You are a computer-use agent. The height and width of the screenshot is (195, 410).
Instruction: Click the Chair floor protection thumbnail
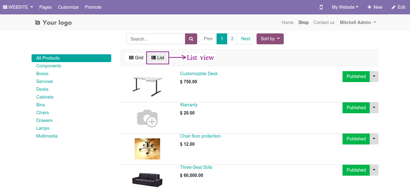click(x=147, y=149)
